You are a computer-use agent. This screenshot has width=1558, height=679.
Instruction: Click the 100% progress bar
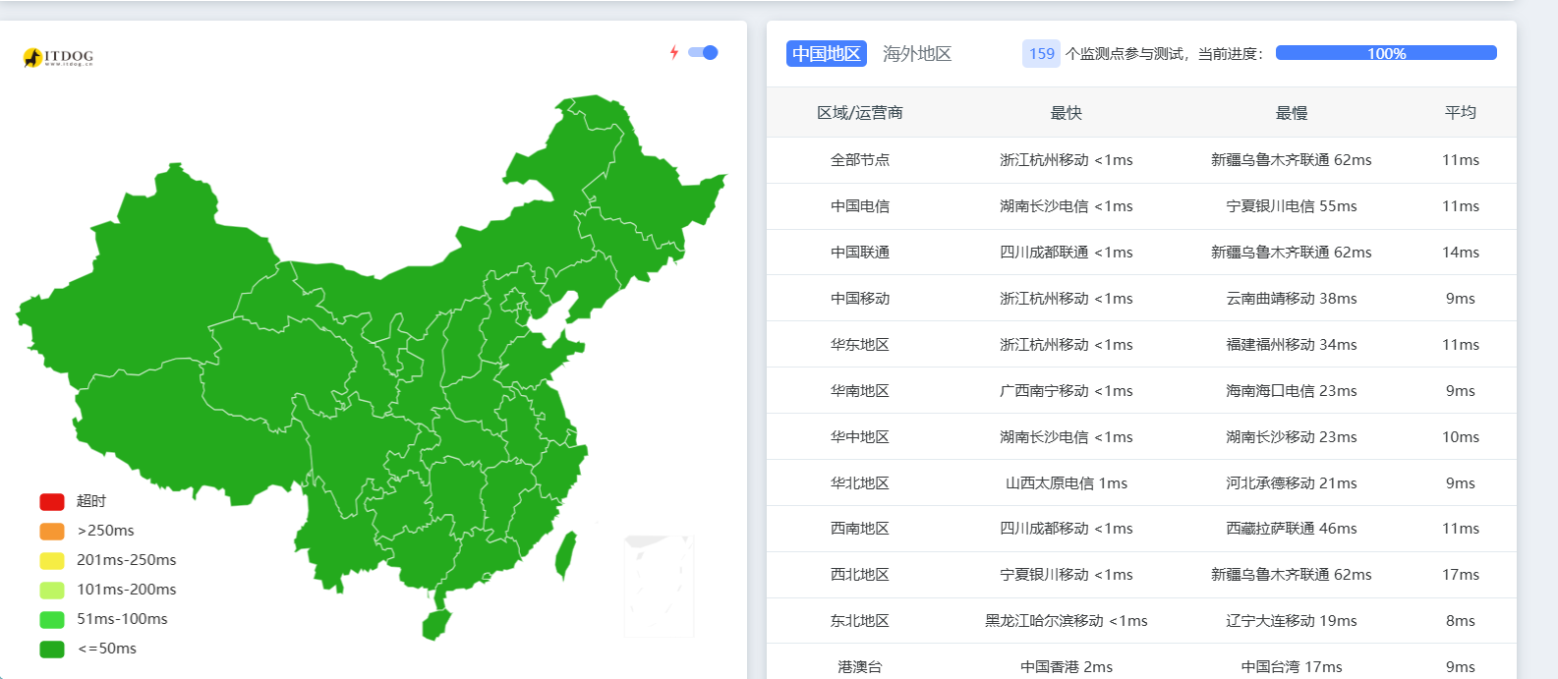(x=1385, y=53)
